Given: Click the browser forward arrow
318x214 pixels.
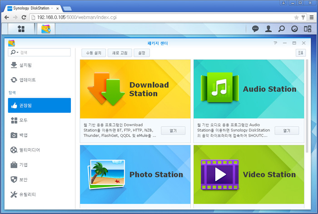Looking at the screenshot, I should (x=15, y=17).
